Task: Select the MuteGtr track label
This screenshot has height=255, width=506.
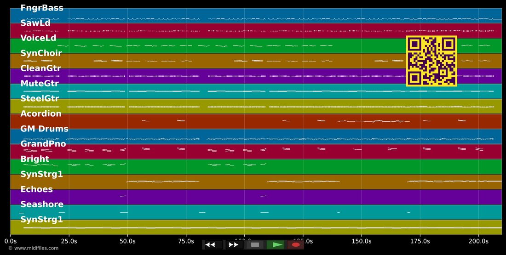Action: coord(40,84)
